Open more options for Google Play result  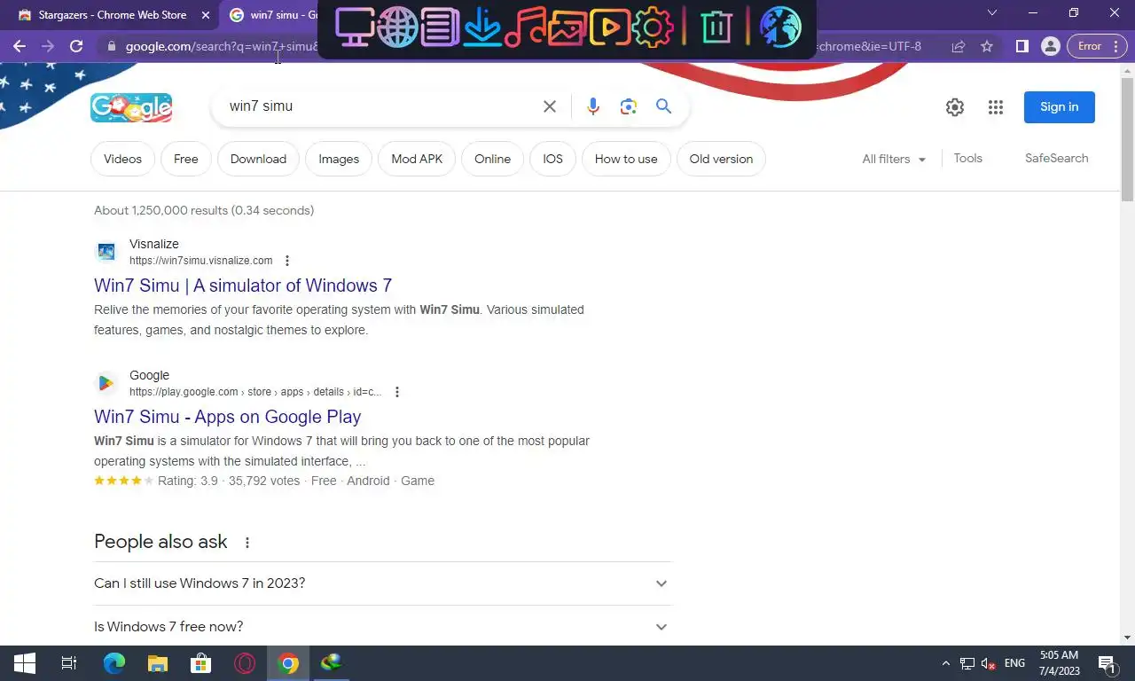click(396, 392)
